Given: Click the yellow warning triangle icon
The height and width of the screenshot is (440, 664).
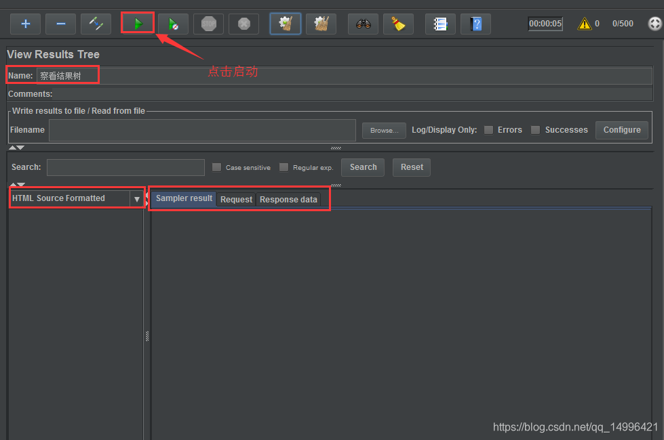Looking at the screenshot, I should tap(584, 24).
